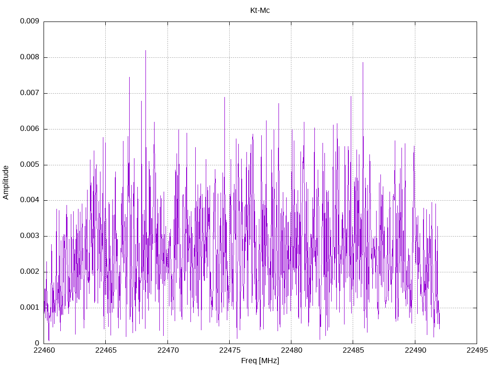Screen dimensions: 490x367
Task: Click y-axis tick label 0.002
Action: click(30, 271)
